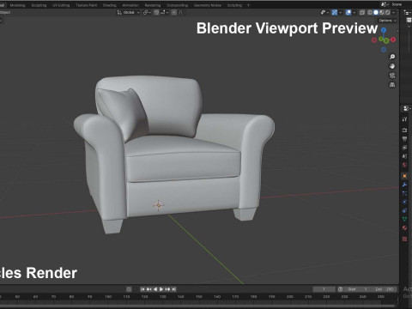The width and height of the screenshot is (412, 309).
Task: Switch to material preview shading
Action: point(382,13)
